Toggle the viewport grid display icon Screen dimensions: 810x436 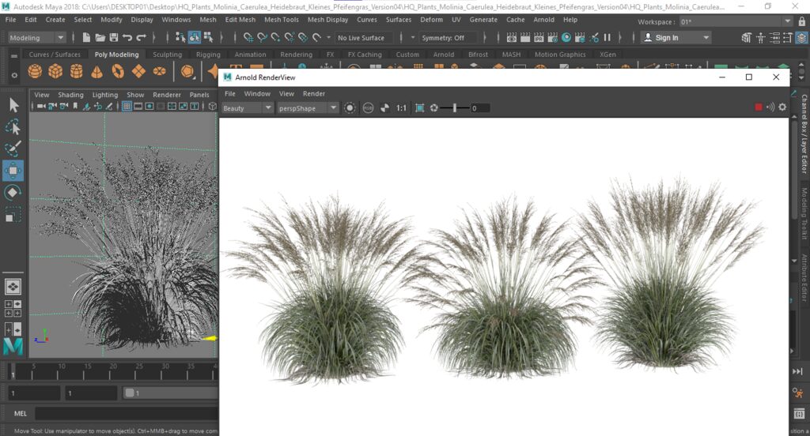click(127, 107)
